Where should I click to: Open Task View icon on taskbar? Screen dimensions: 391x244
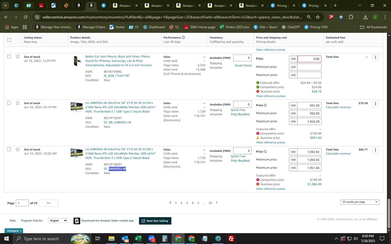(98, 239)
